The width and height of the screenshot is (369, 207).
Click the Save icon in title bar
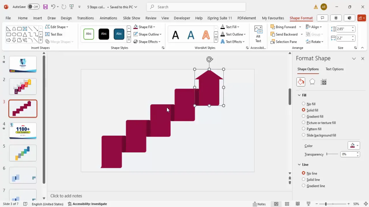coord(45,7)
